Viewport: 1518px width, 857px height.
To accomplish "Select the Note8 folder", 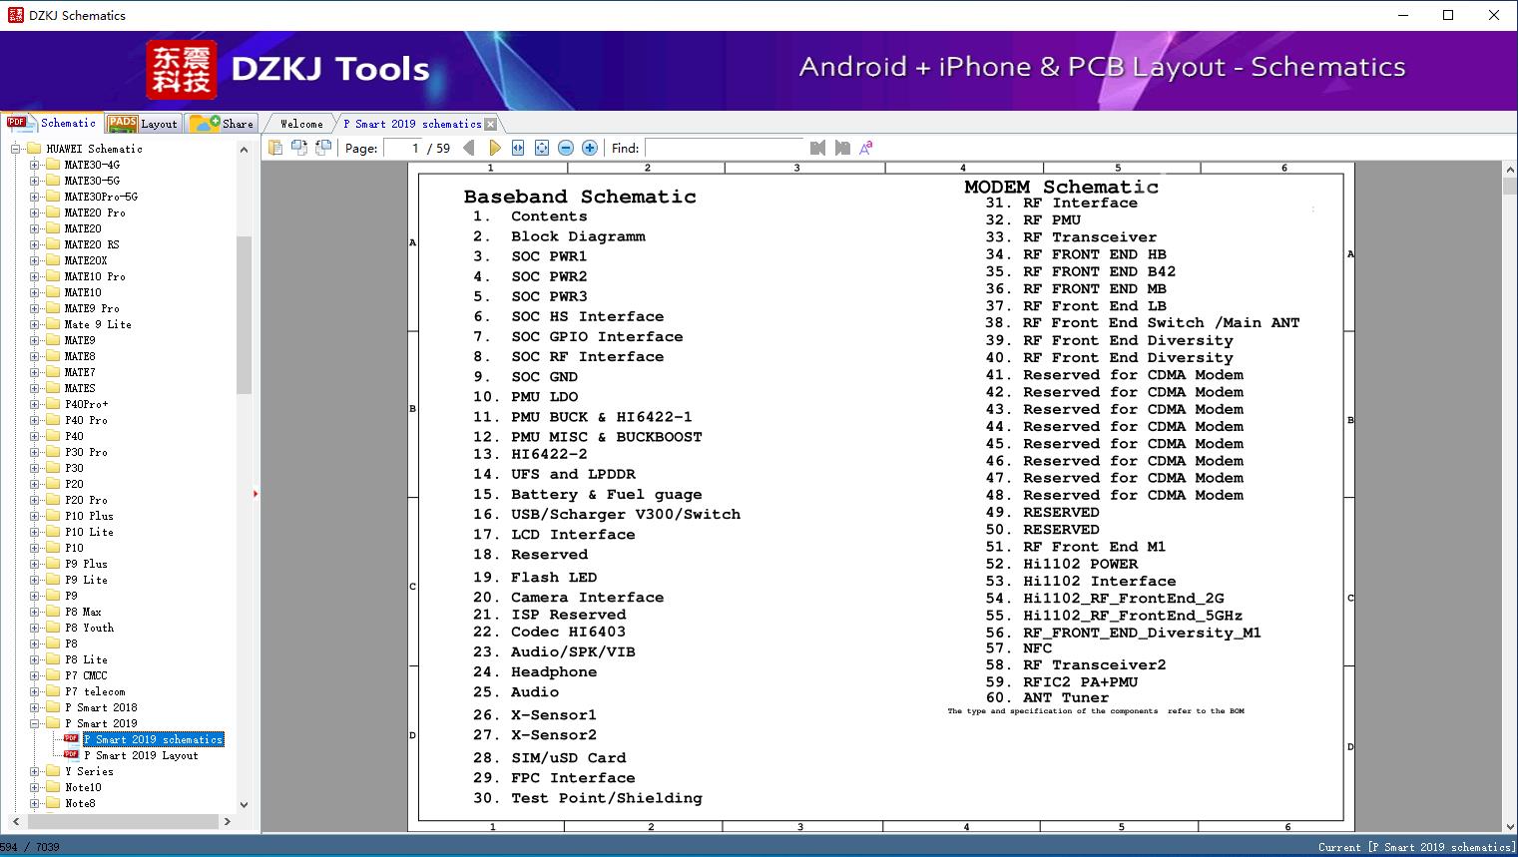I will 80,803.
